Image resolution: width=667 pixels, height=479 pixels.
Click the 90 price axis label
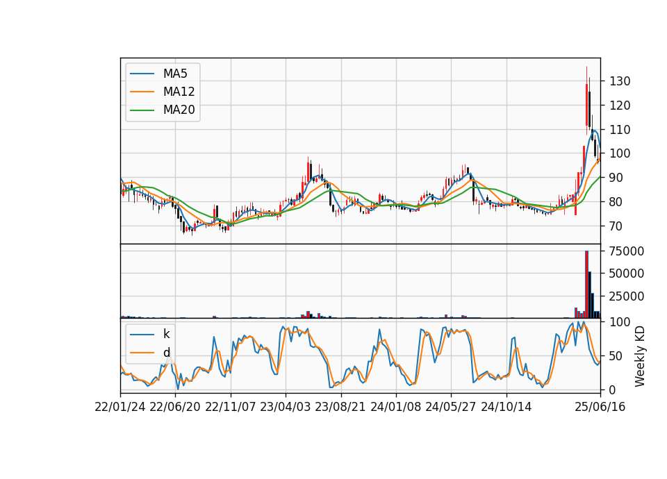pyautogui.click(x=616, y=178)
